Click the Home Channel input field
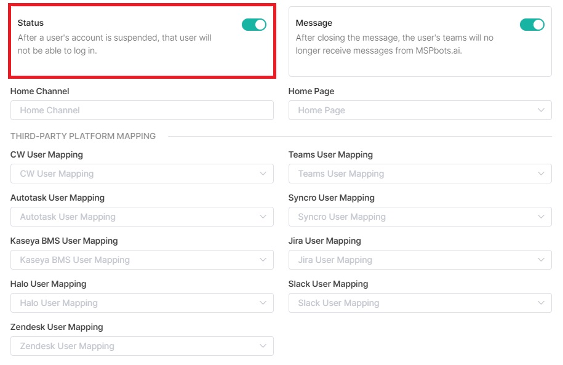The height and width of the screenshot is (365, 563). (x=142, y=110)
